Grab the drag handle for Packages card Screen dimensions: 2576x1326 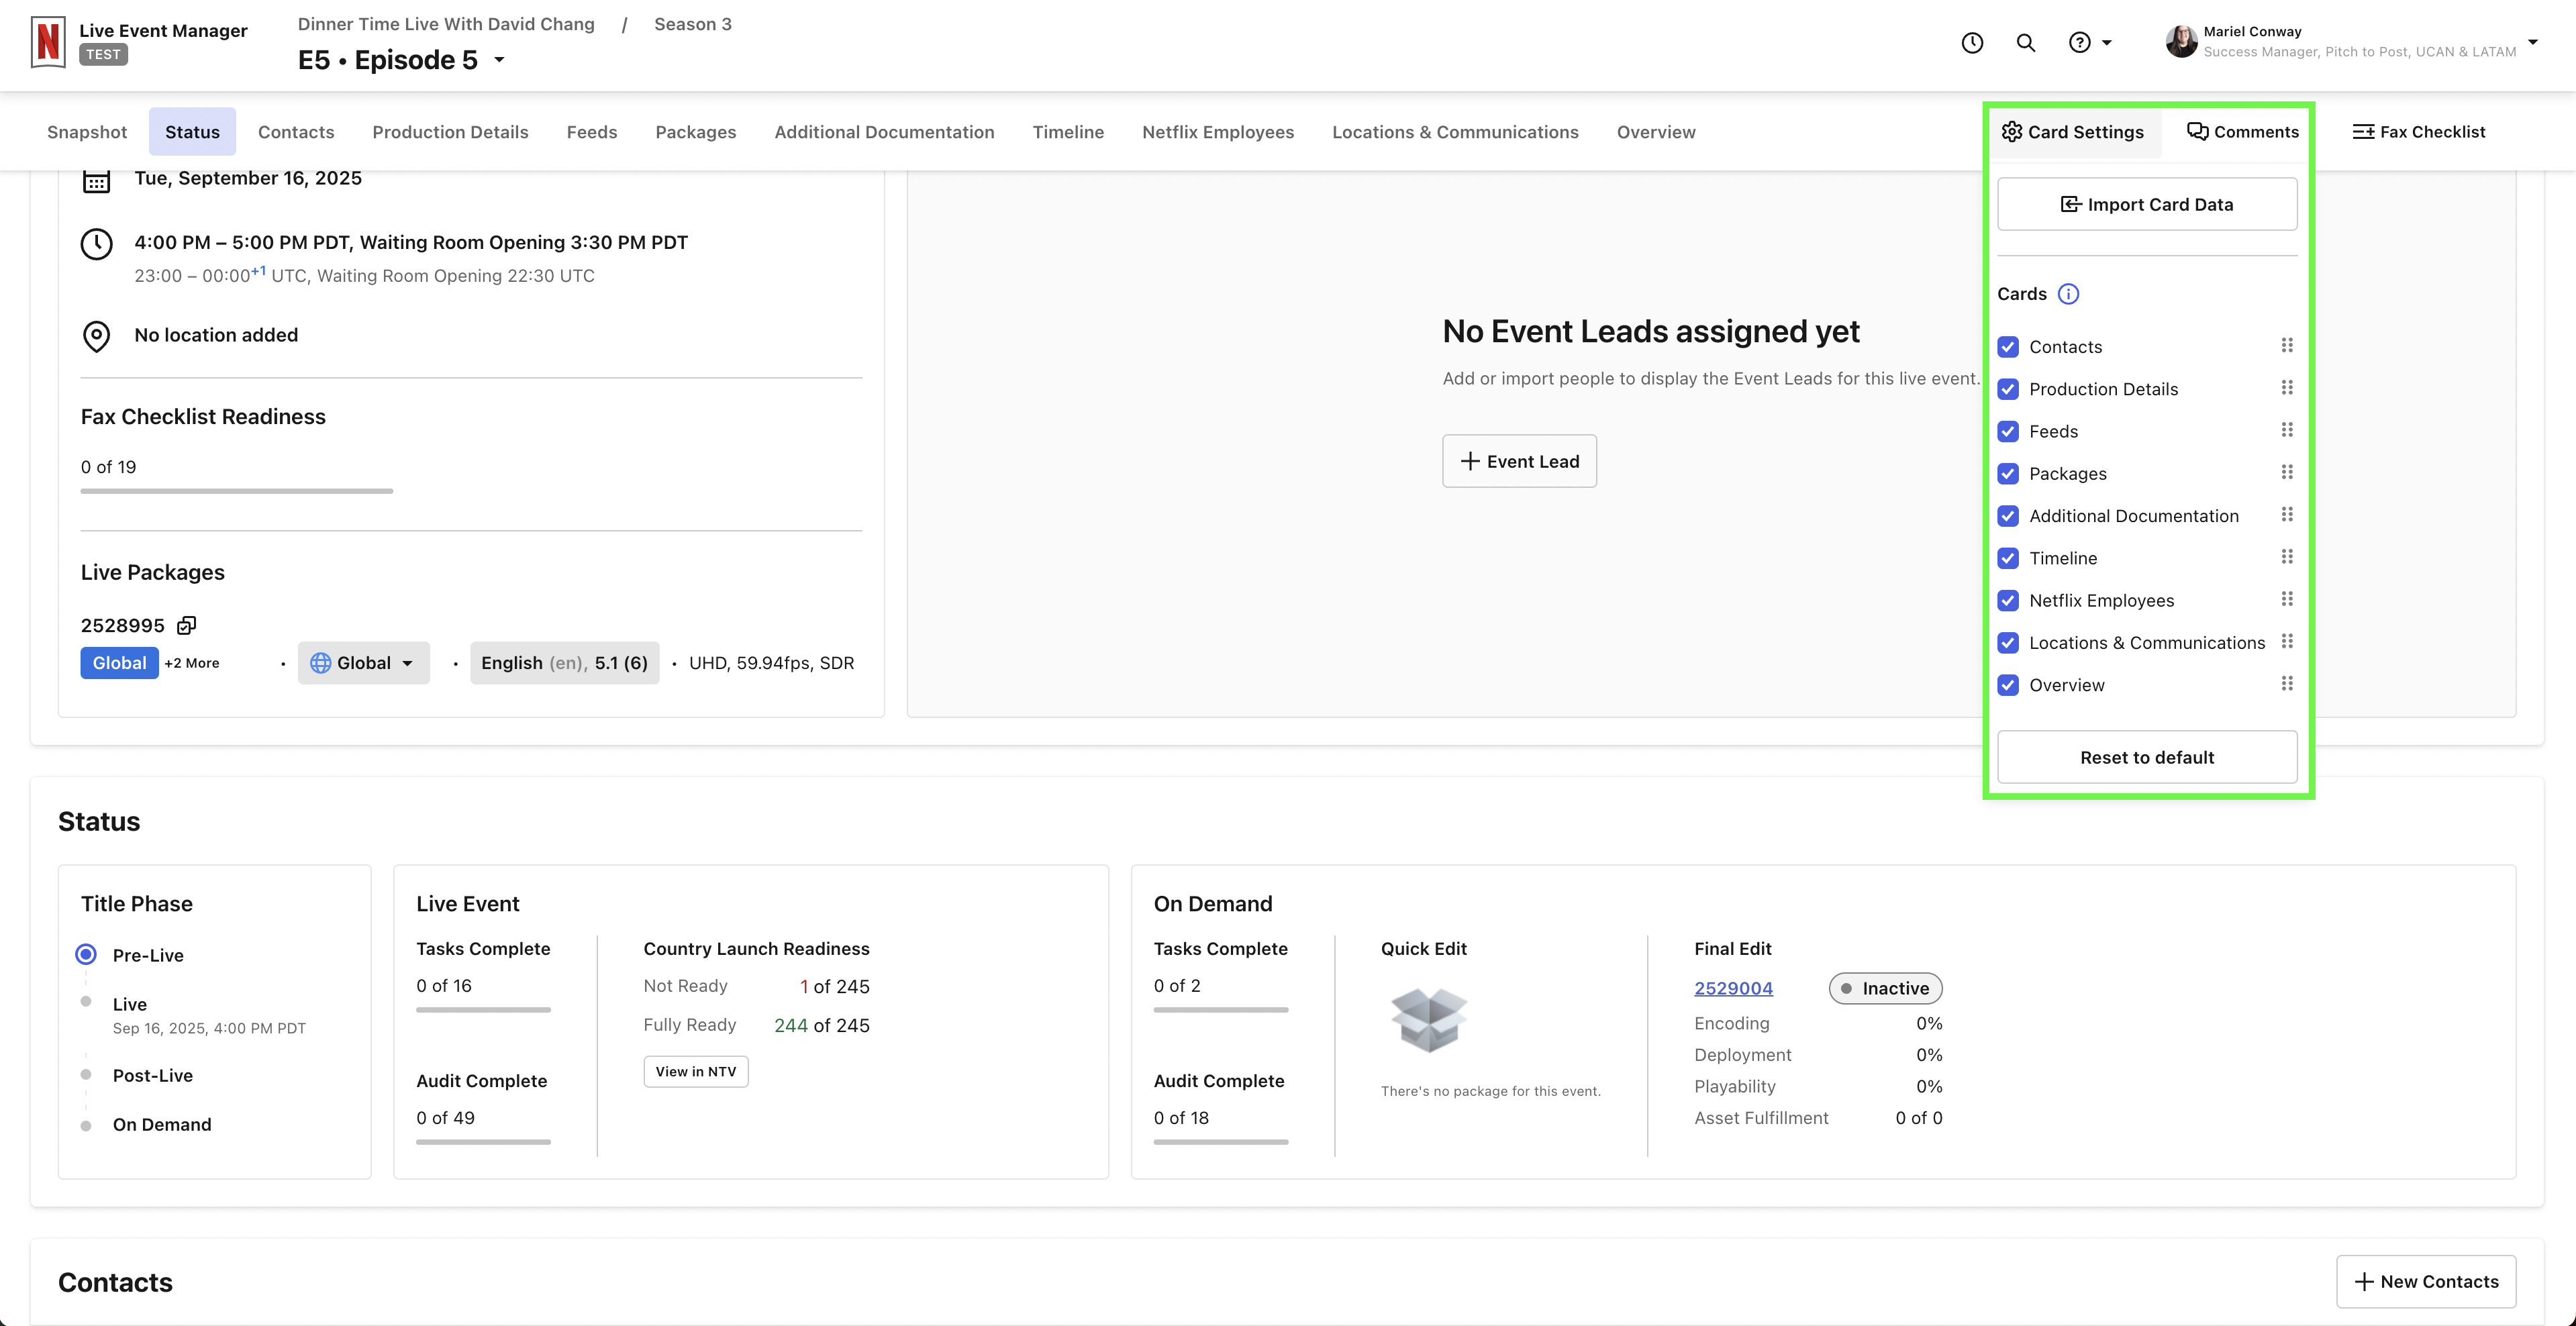pyautogui.click(x=2286, y=472)
